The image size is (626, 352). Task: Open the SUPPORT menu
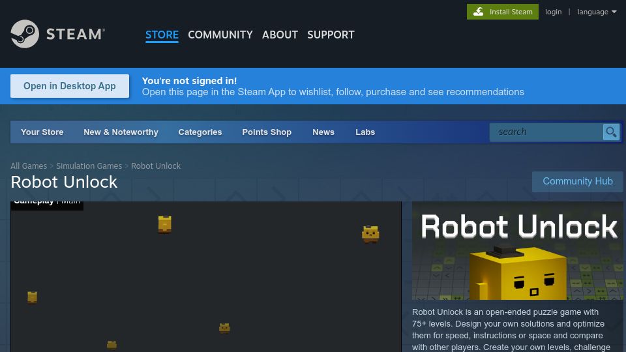(331, 35)
